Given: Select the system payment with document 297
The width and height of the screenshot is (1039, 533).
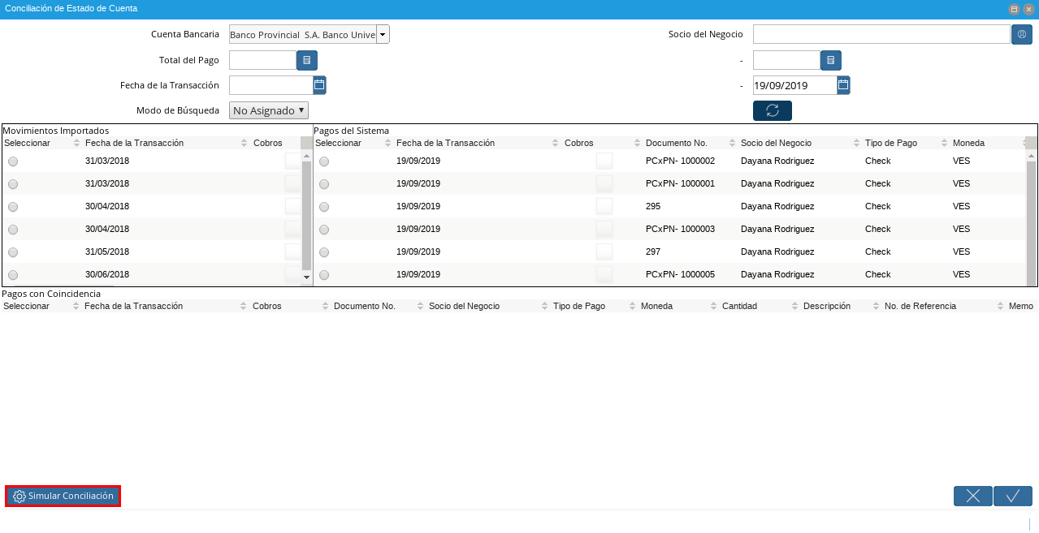Looking at the screenshot, I should coord(324,252).
